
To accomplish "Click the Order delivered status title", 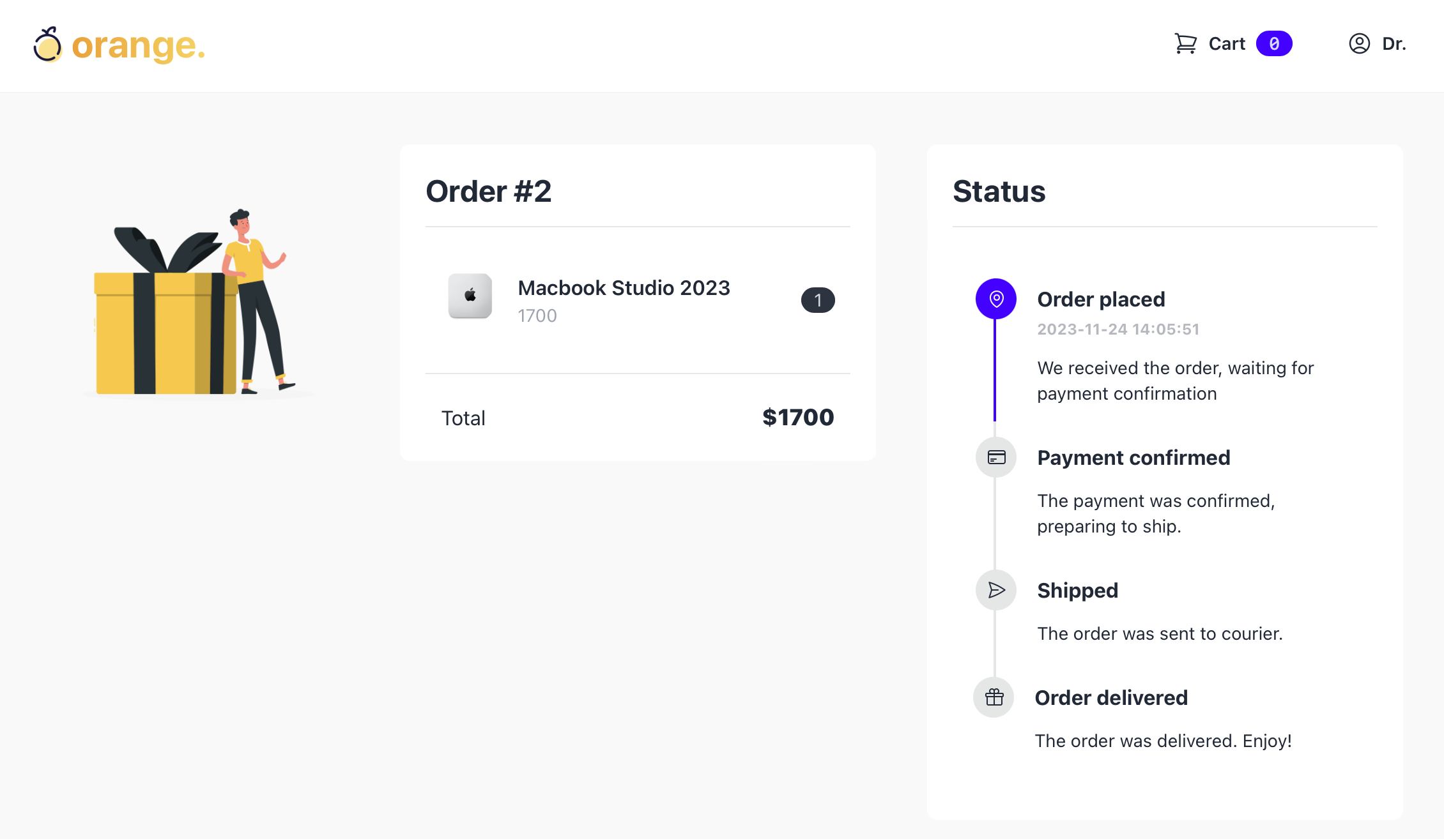I will click(x=1111, y=697).
